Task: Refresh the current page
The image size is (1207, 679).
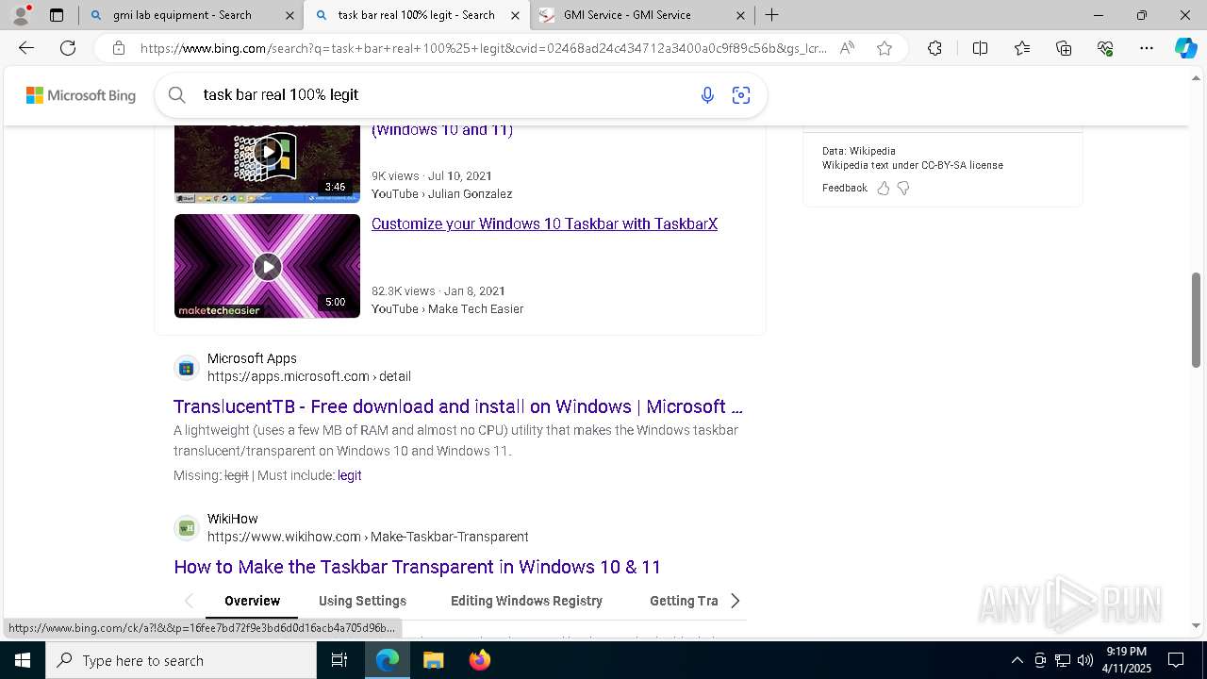Action: (68, 48)
